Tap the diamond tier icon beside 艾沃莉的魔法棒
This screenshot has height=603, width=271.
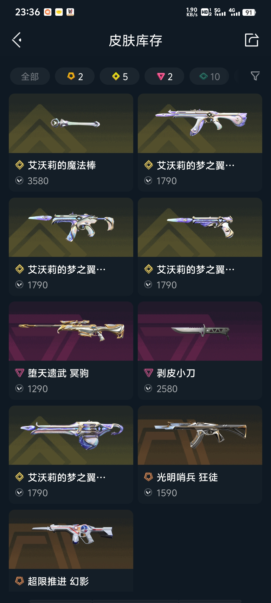pyautogui.click(x=20, y=165)
